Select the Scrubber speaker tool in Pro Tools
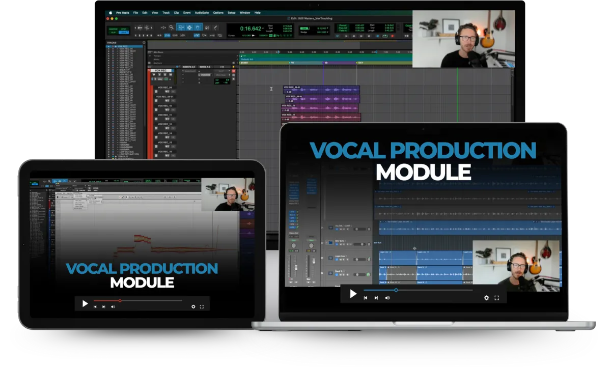The width and height of the screenshot is (611, 367). click(x=207, y=27)
